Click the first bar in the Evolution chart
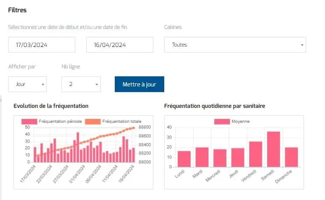The width and height of the screenshot is (325, 200). [35, 155]
